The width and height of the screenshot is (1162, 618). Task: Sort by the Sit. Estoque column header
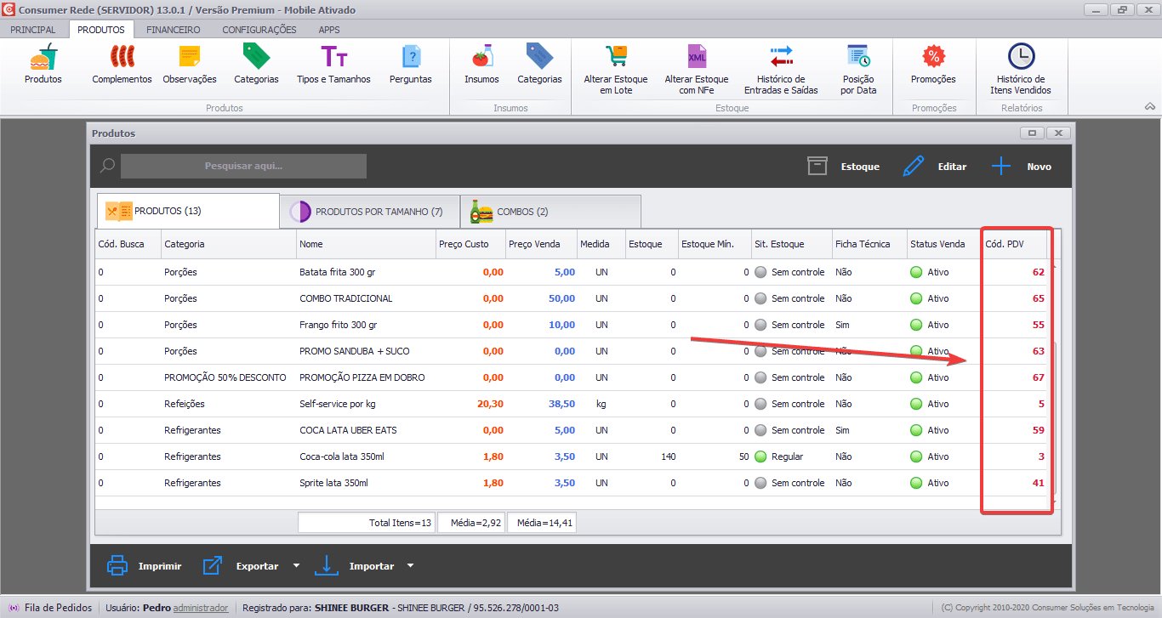[x=792, y=244]
